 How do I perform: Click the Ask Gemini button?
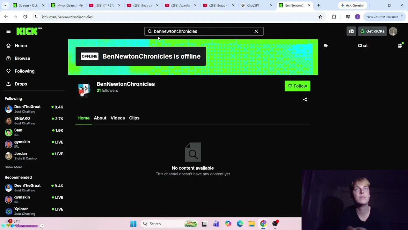click(352, 5)
